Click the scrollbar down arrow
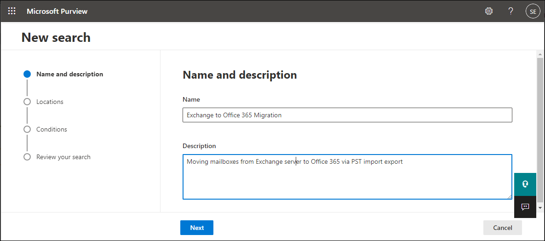Screen dimensions: 545x241 [540, 207]
